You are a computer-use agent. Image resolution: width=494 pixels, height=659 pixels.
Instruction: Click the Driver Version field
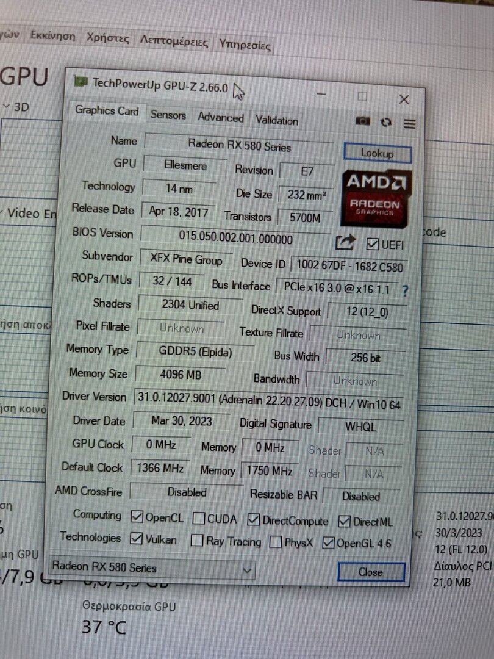tap(269, 400)
